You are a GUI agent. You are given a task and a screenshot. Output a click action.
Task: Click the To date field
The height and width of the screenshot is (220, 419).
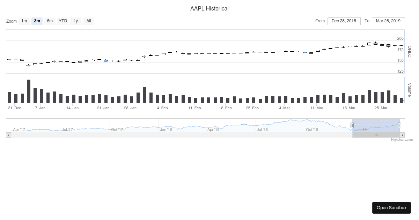[388, 21]
